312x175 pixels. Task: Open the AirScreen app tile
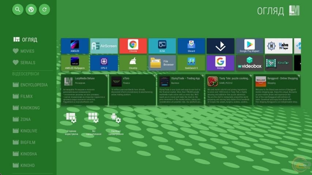point(104,46)
